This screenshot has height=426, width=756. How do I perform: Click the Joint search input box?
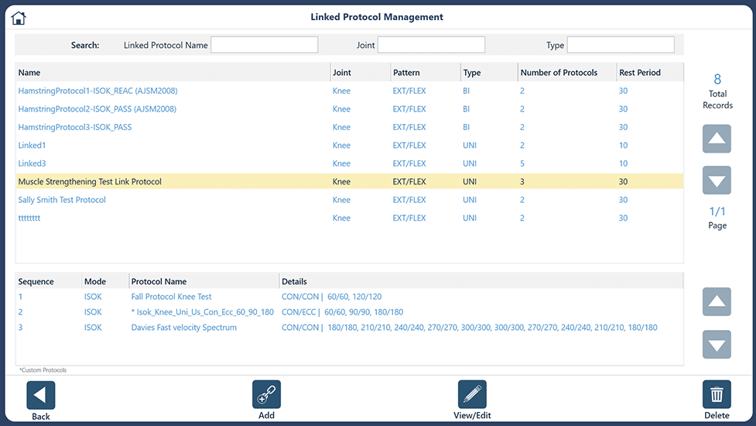click(431, 45)
